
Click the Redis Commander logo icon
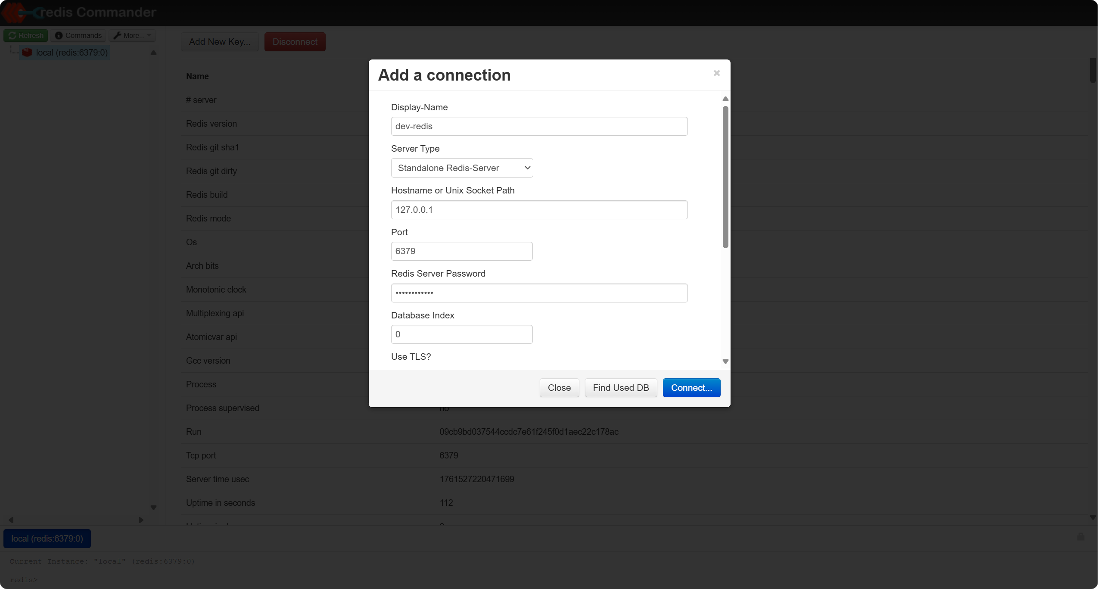(17, 12)
